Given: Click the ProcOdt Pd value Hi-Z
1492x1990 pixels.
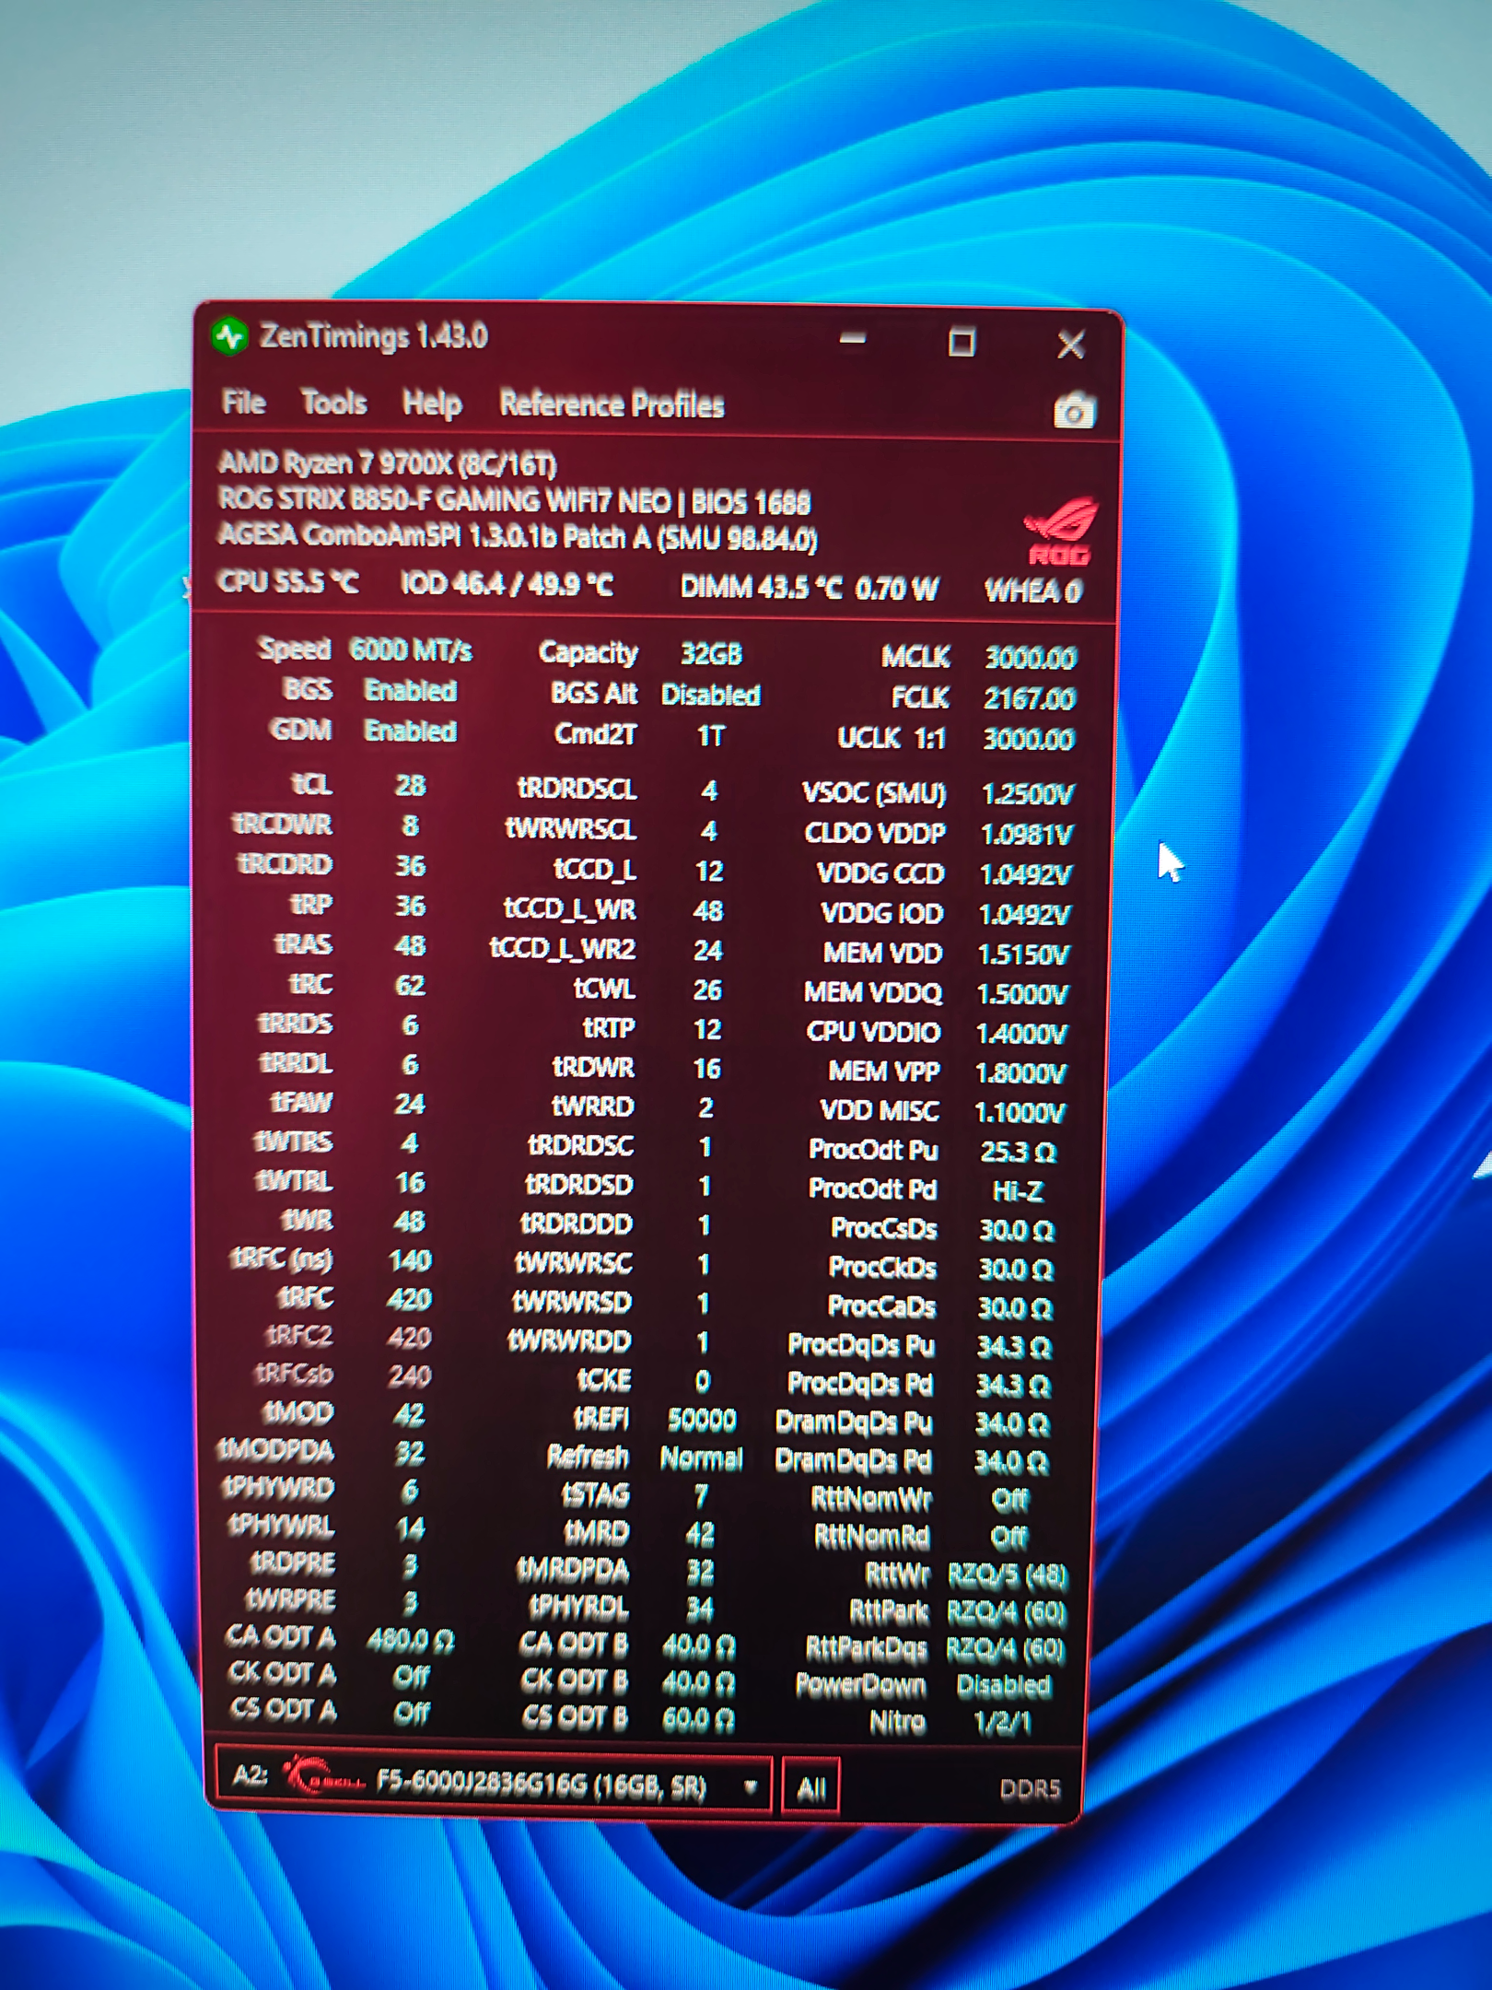Looking at the screenshot, I should (x=1018, y=1191).
